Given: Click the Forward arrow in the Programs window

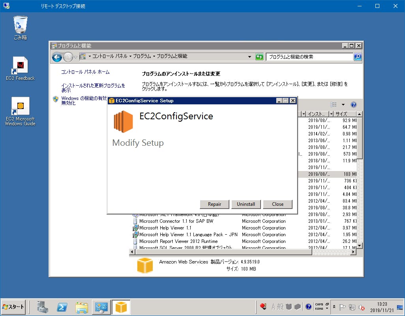Looking at the screenshot, I should pos(68,57).
